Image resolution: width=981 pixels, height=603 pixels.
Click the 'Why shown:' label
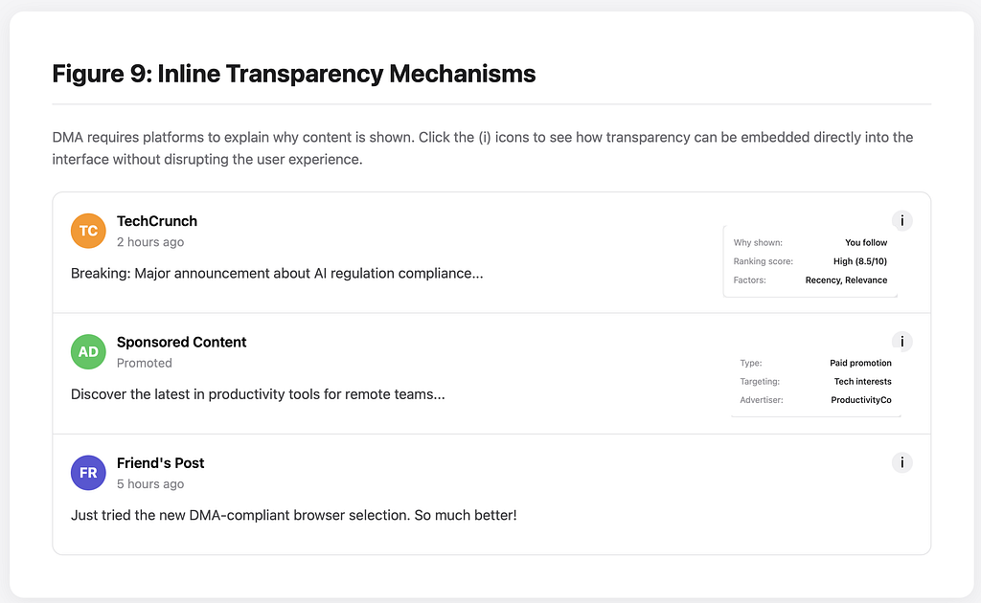point(758,242)
